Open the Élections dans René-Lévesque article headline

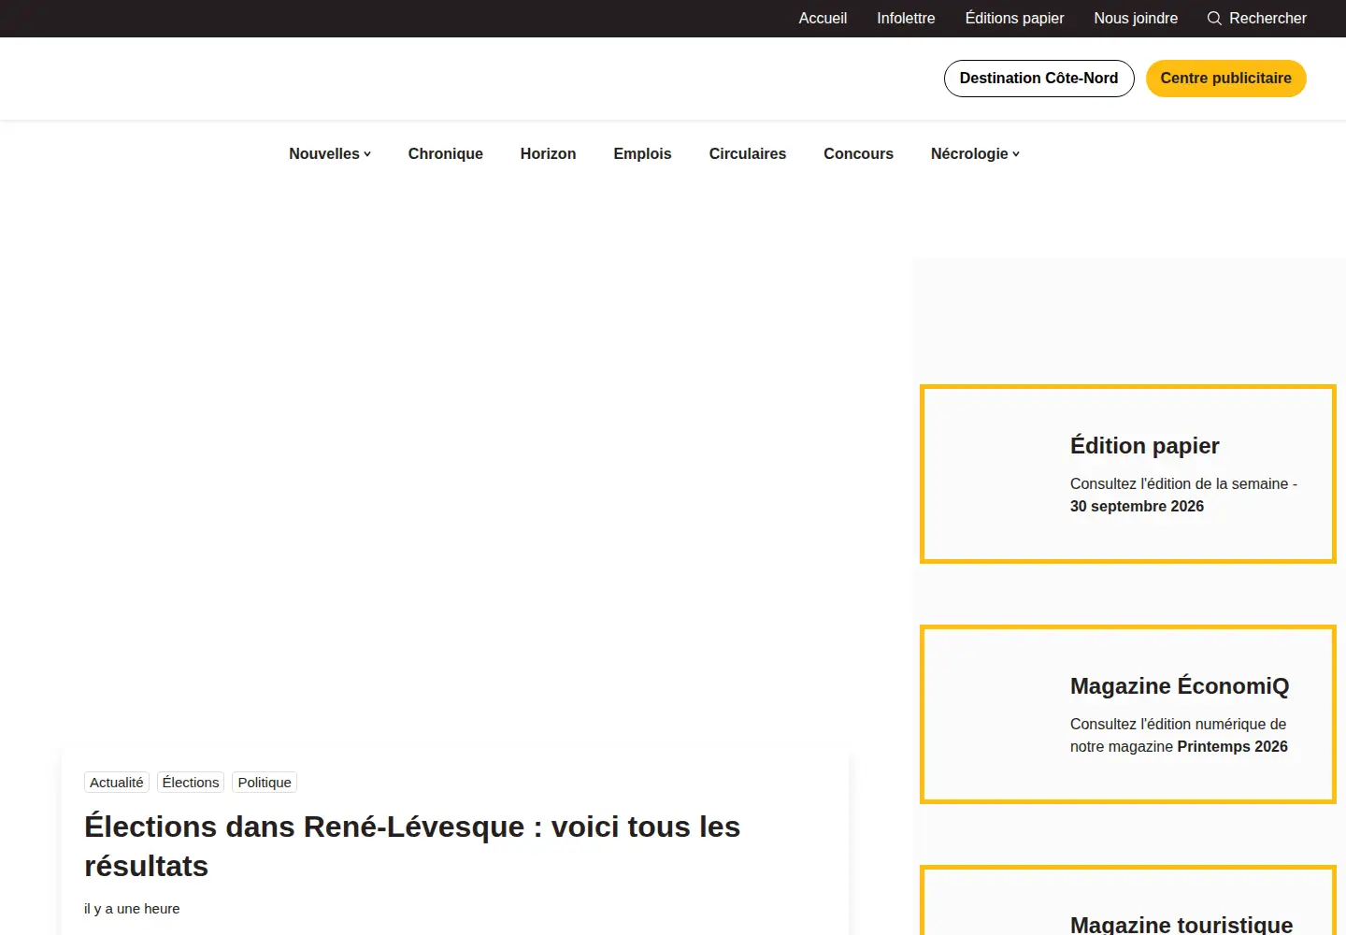(412, 846)
